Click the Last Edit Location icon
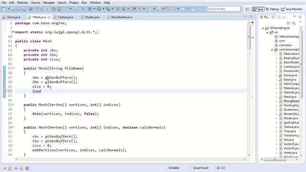 click(168, 9)
